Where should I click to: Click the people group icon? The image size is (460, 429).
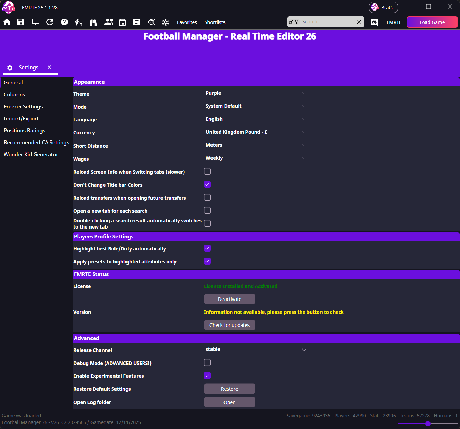109,22
